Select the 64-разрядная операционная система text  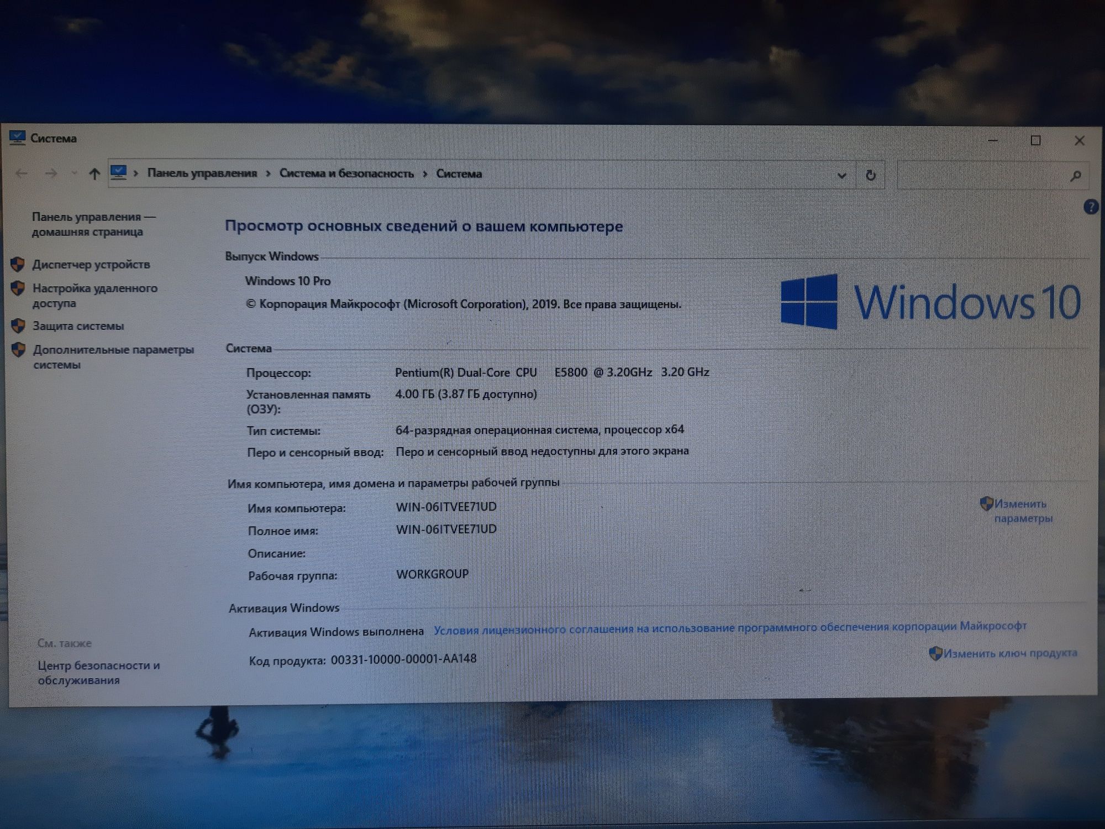coord(540,429)
